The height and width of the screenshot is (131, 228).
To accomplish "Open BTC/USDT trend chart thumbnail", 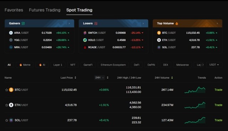I will click(195, 90).
